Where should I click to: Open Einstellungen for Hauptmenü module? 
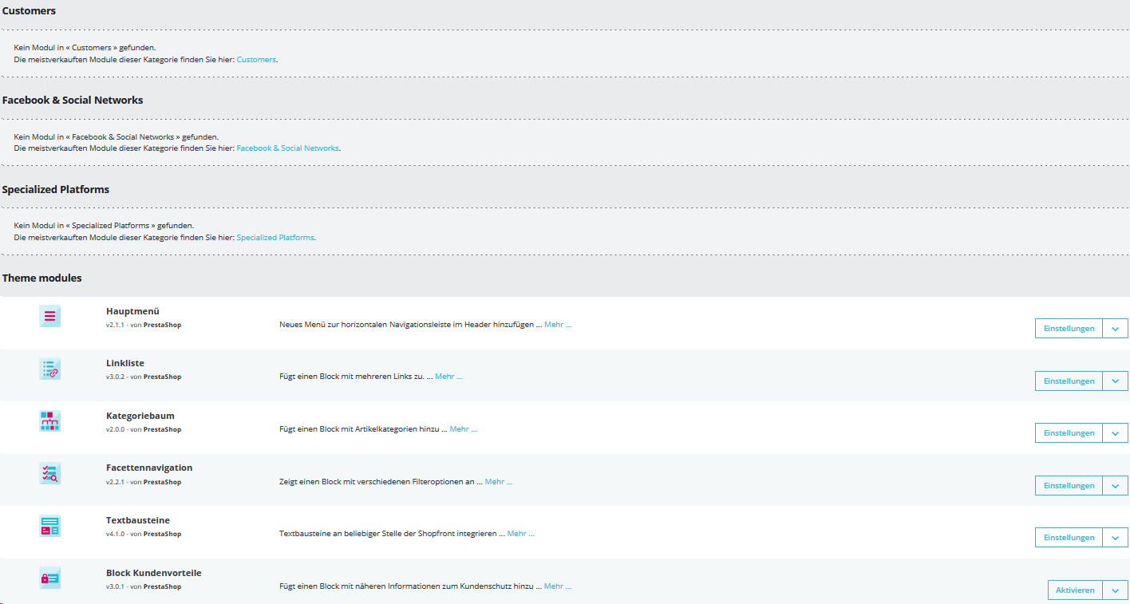coord(1069,329)
